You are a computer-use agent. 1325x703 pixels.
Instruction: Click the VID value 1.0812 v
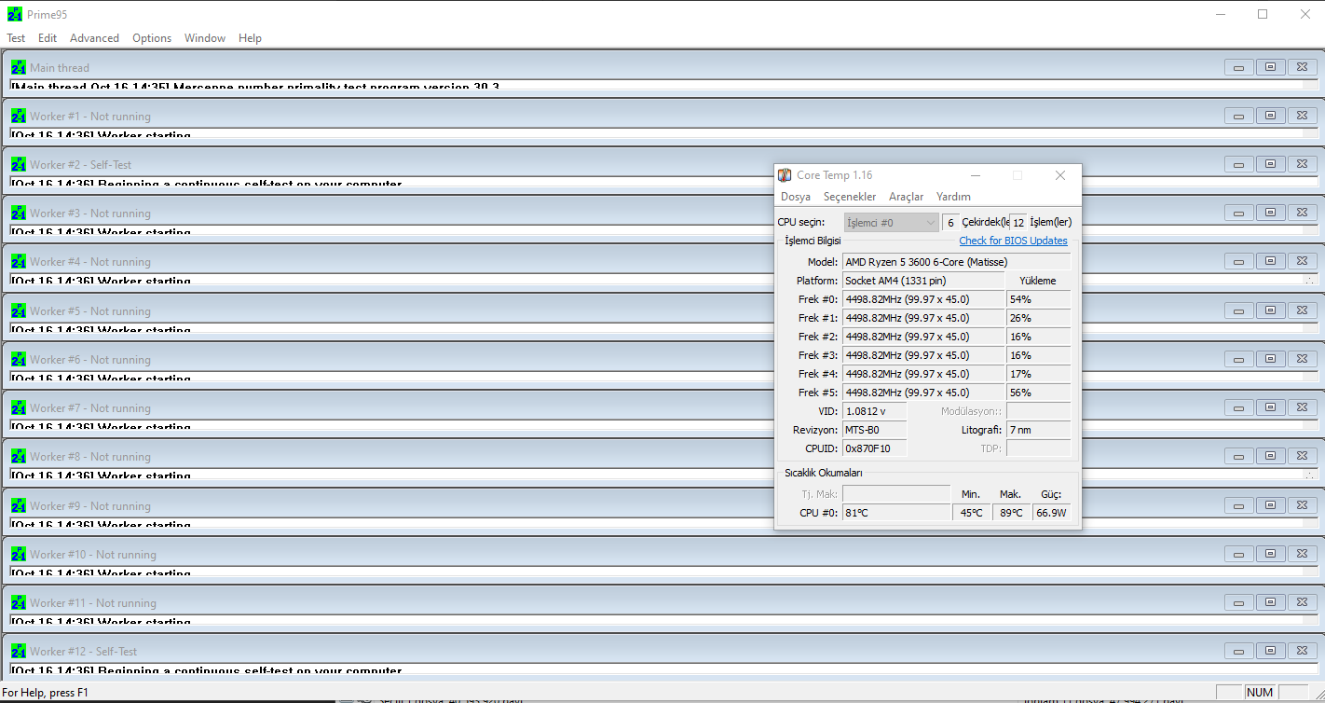tap(874, 411)
